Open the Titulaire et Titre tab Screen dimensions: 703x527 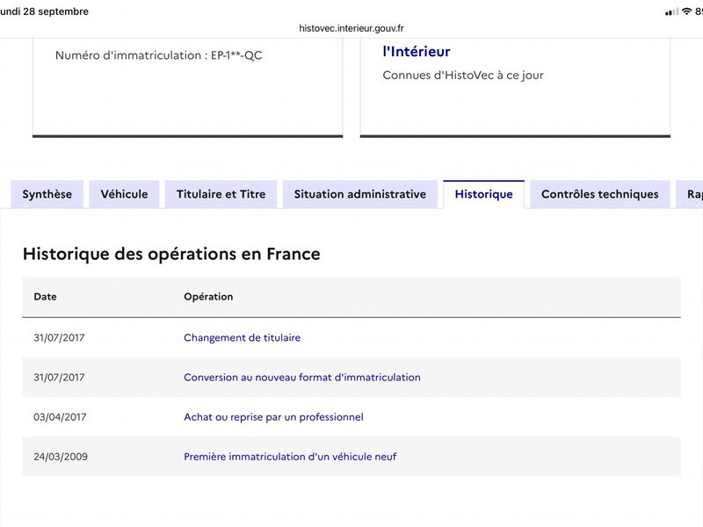pyautogui.click(x=221, y=194)
